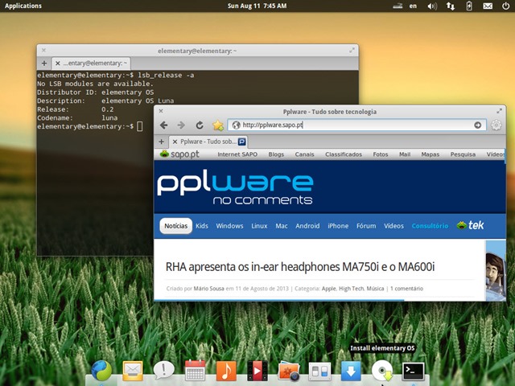Viewport: 515px width, 386px height.
Task: Click the go arrow in address bar
Action: tap(477, 125)
